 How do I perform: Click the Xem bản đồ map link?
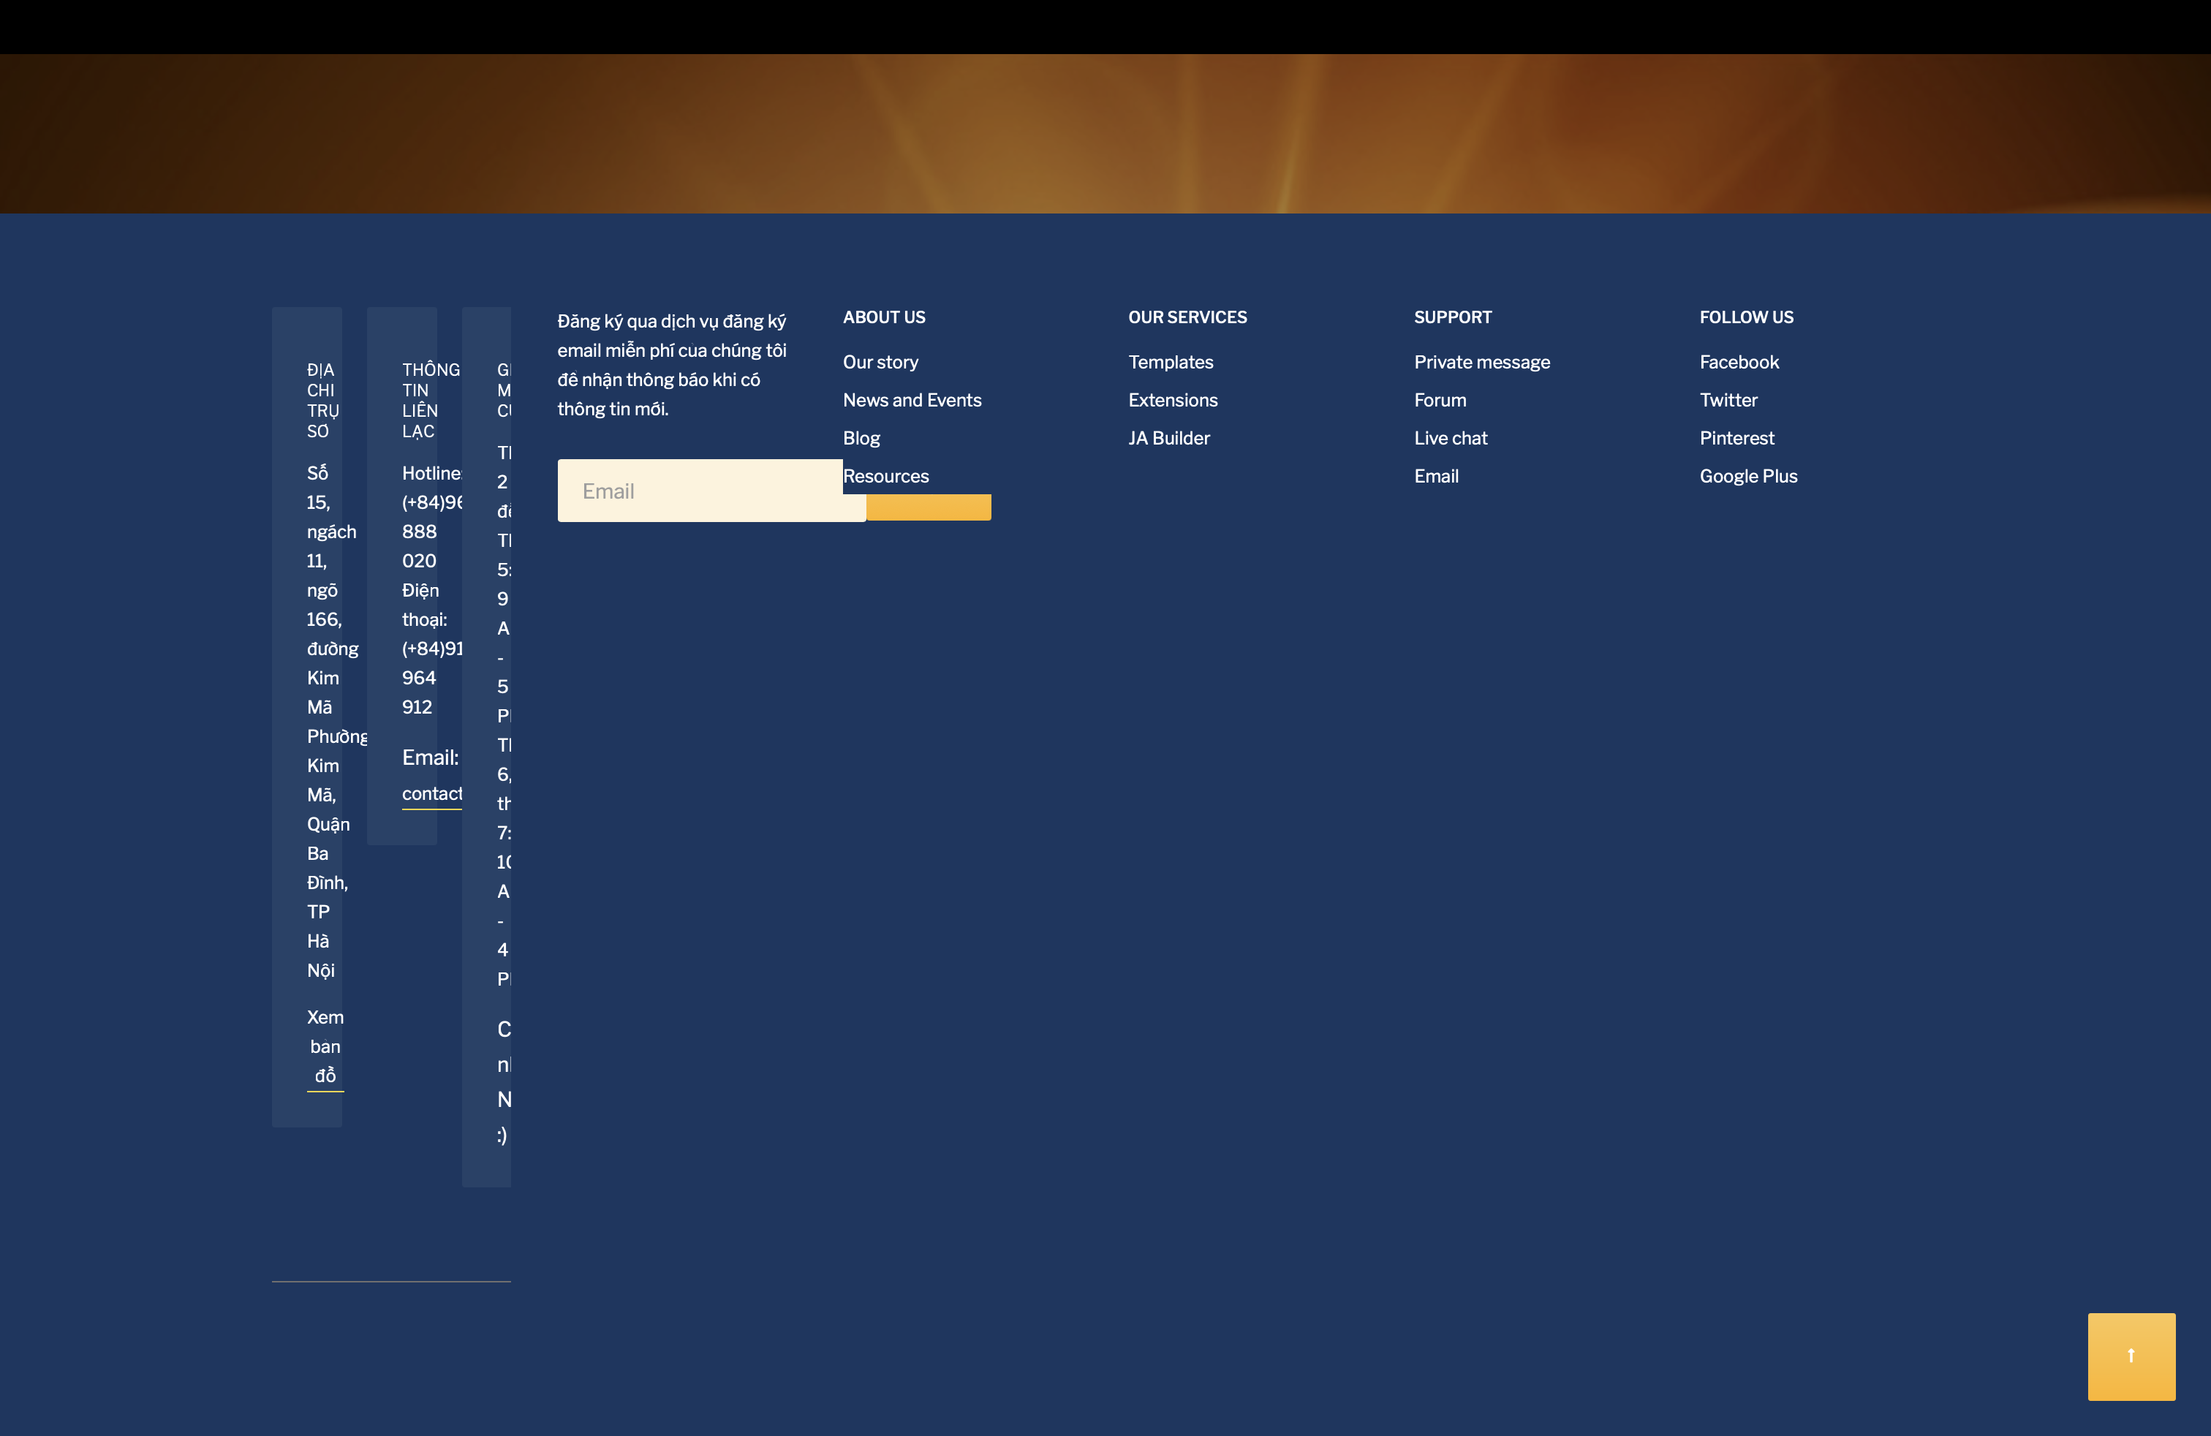point(325,1047)
